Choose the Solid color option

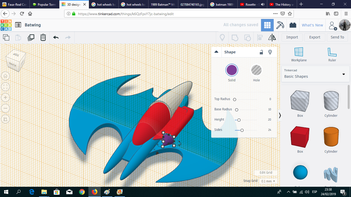[232, 70]
